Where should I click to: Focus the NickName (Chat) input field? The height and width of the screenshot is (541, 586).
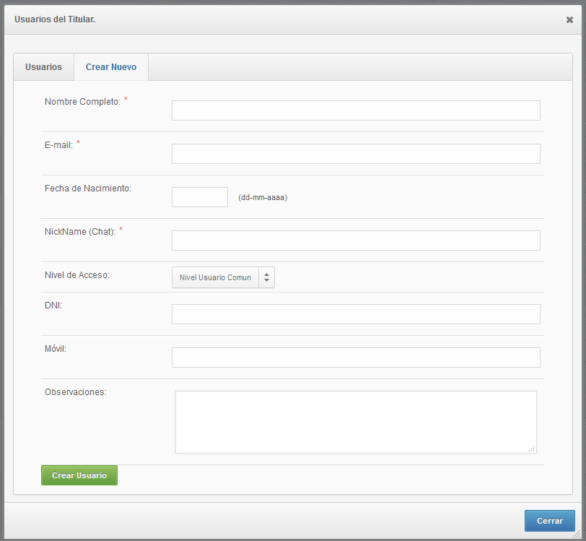click(356, 241)
